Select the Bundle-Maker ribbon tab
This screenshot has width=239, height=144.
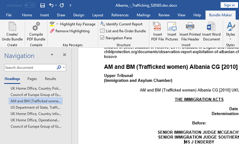220,15
